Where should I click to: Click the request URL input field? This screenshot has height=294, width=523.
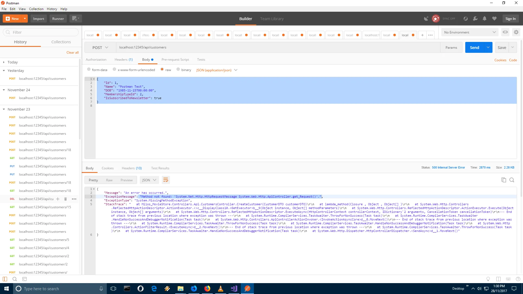278,47
